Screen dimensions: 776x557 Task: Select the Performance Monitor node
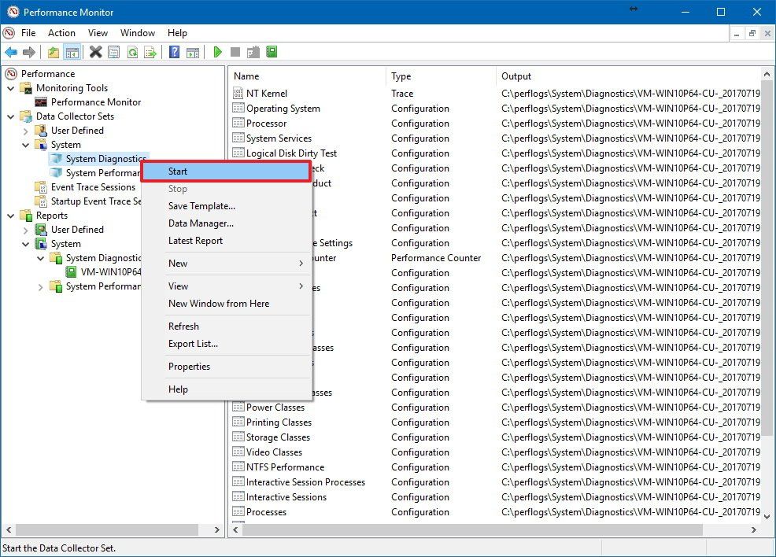pyautogui.click(x=96, y=101)
